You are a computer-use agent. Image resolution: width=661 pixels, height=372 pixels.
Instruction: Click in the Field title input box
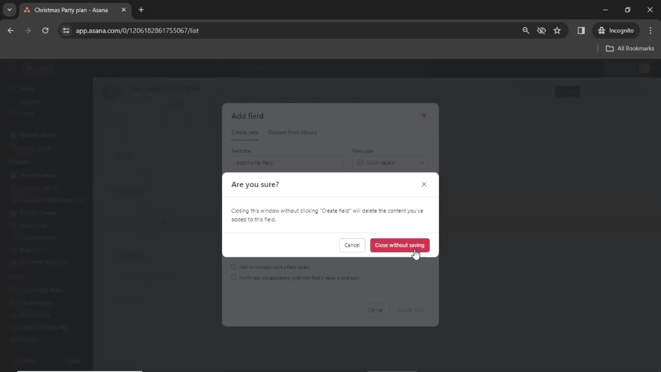pyautogui.click(x=287, y=163)
